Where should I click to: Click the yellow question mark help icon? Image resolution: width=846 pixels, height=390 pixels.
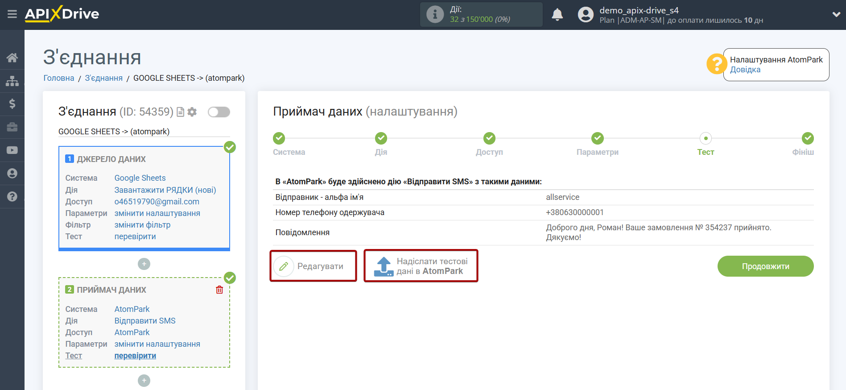pos(717,64)
